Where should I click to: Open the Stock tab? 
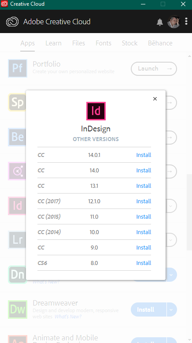tap(129, 43)
